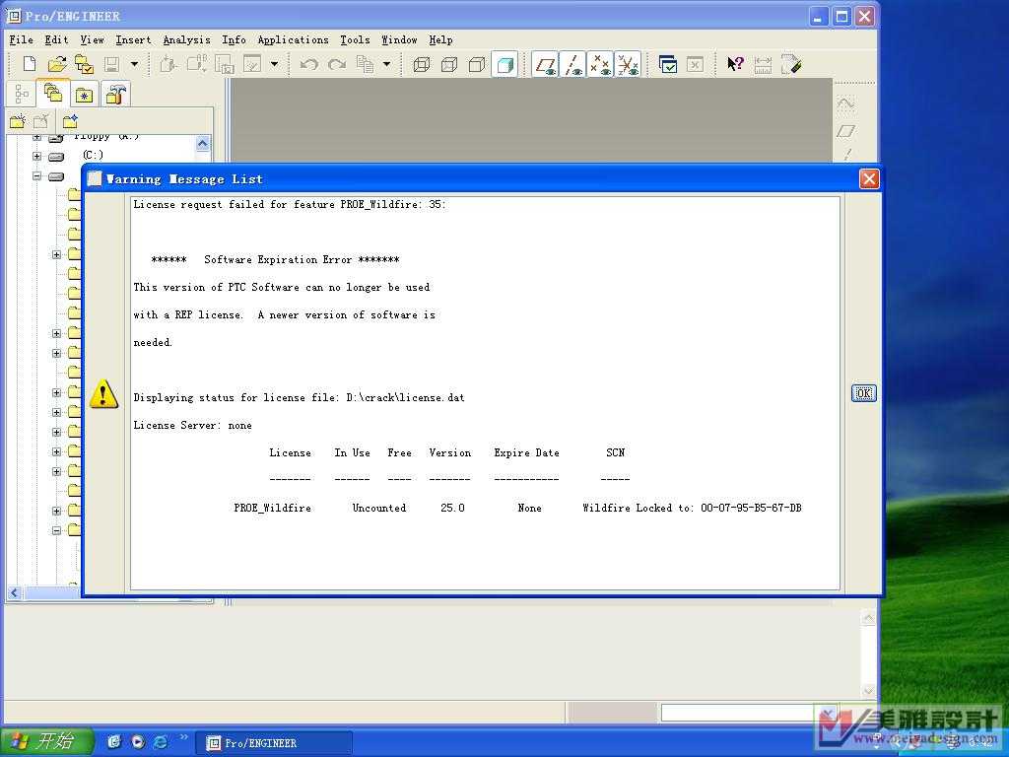Open the Insert menu
This screenshot has height=757, width=1009.
pos(133,39)
